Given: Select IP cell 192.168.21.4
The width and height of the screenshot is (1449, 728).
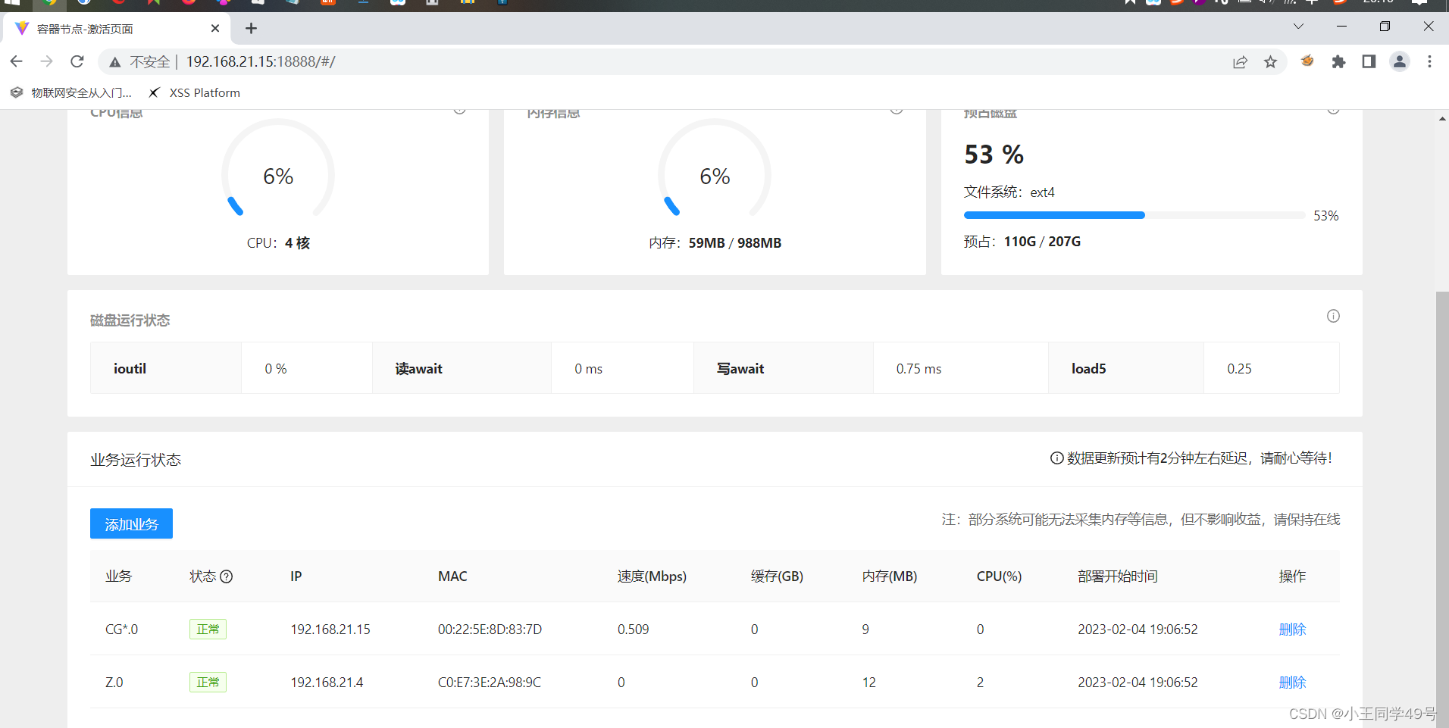Looking at the screenshot, I should [x=327, y=682].
